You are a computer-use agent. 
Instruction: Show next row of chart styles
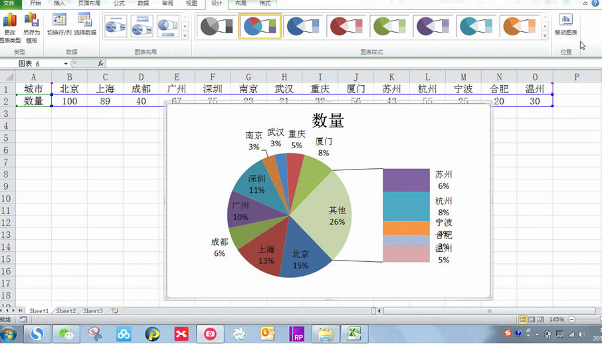[545, 26]
